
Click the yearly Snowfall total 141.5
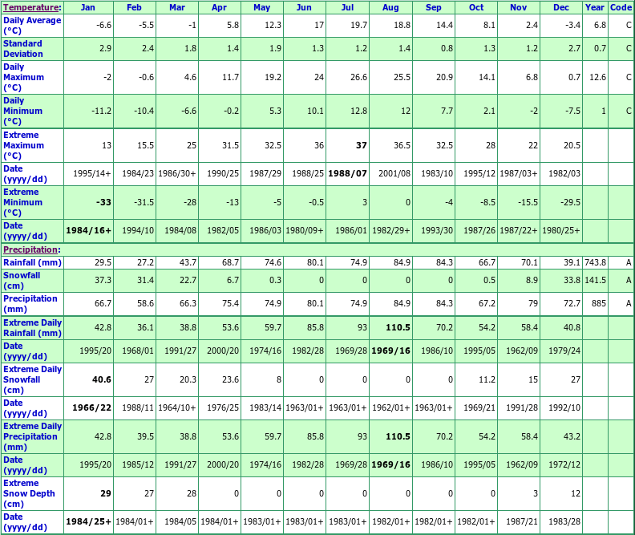tap(595, 280)
